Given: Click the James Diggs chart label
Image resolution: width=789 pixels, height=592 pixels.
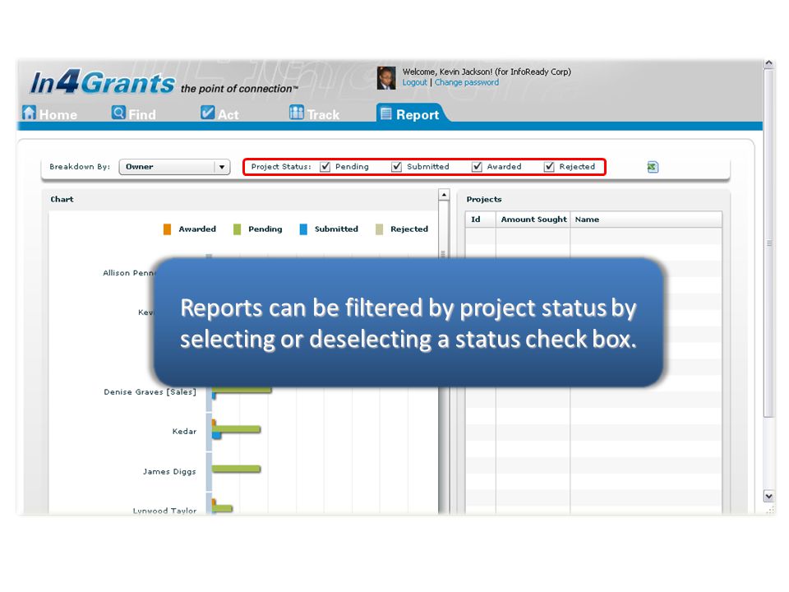Looking at the screenshot, I should (x=169, y=472).
